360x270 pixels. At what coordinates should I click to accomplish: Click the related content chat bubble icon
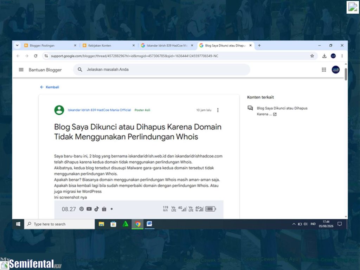pos(250,108)
